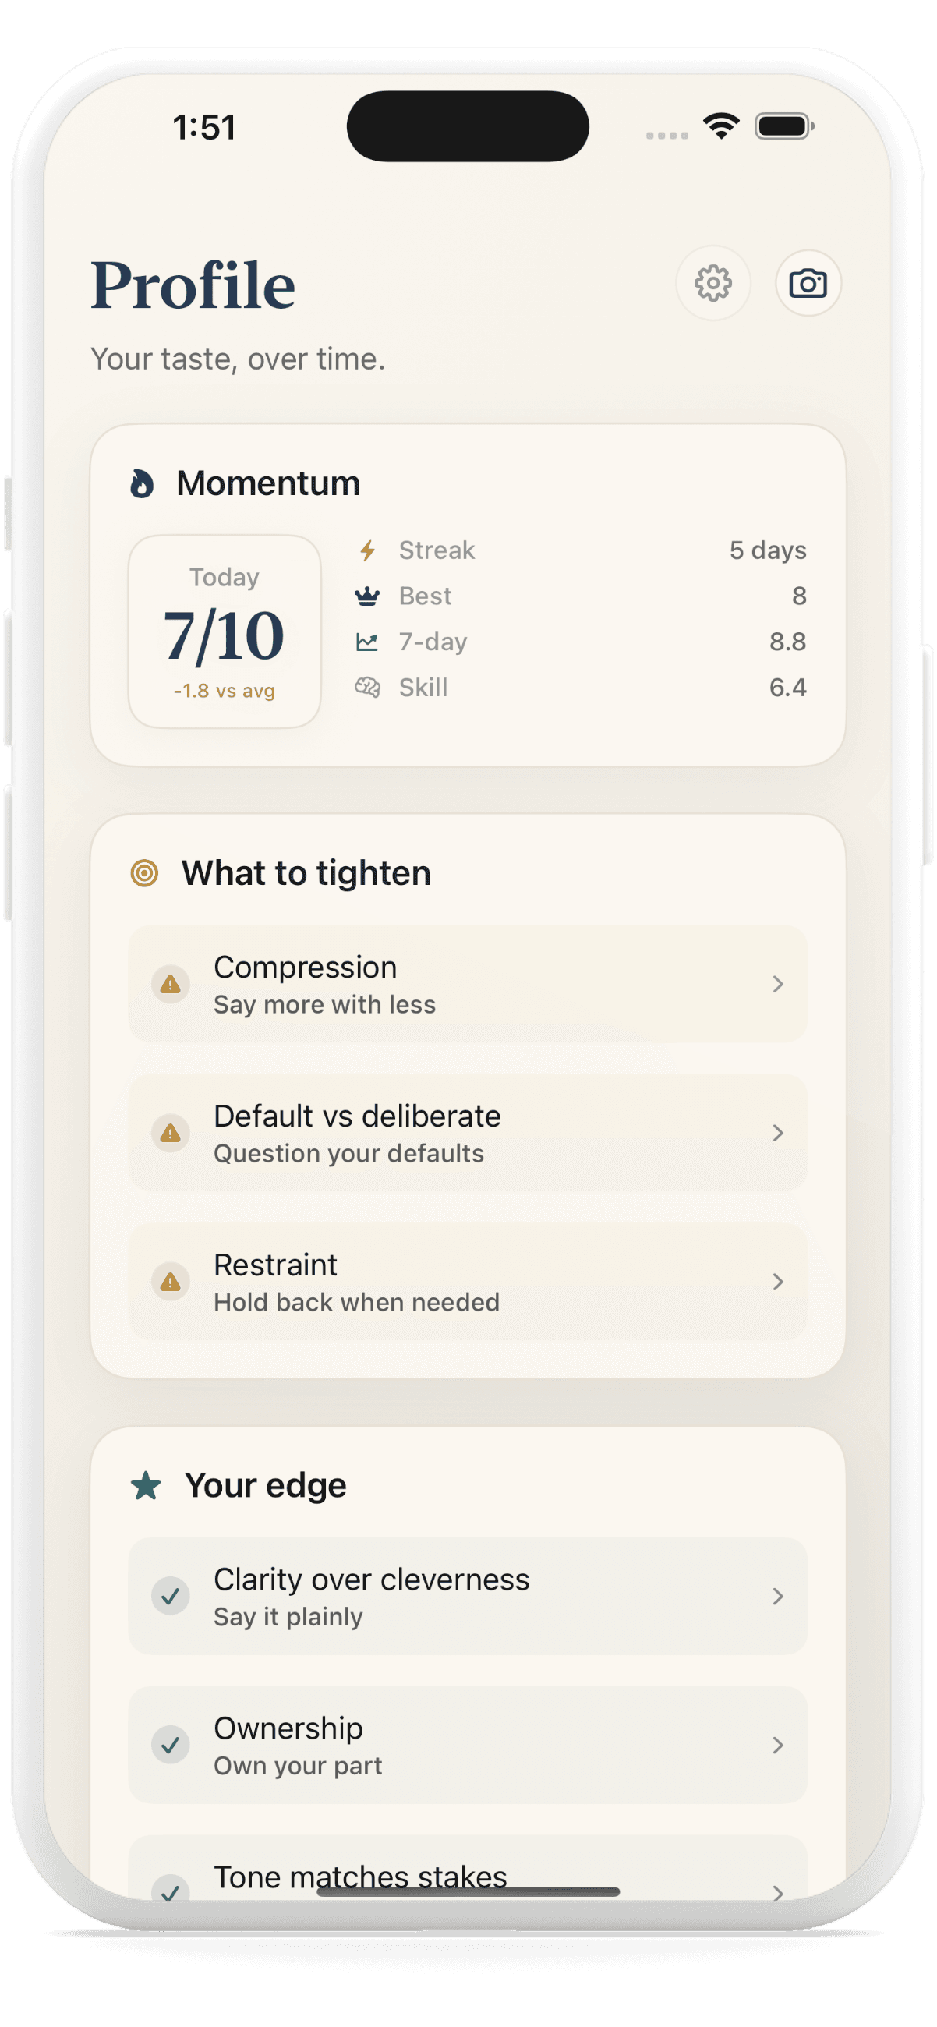The width and height of the screenshot is (937, 2027).
Task: Tap the crown icon next to Best
Action: click(367, 596)
